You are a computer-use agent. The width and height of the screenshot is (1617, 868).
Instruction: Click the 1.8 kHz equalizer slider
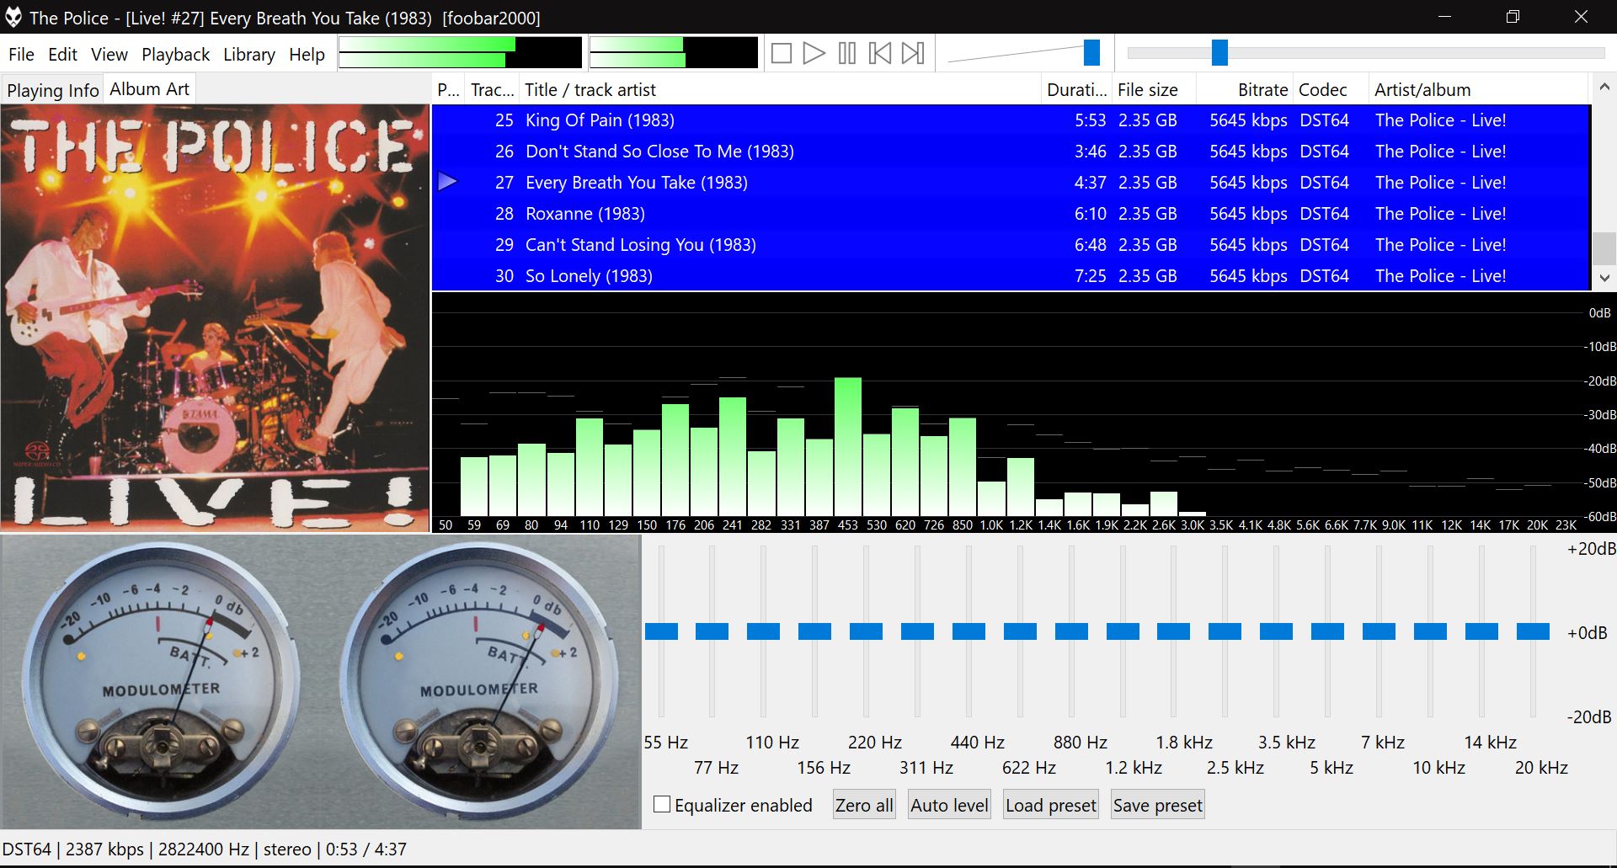click(x=1174, y=631)
